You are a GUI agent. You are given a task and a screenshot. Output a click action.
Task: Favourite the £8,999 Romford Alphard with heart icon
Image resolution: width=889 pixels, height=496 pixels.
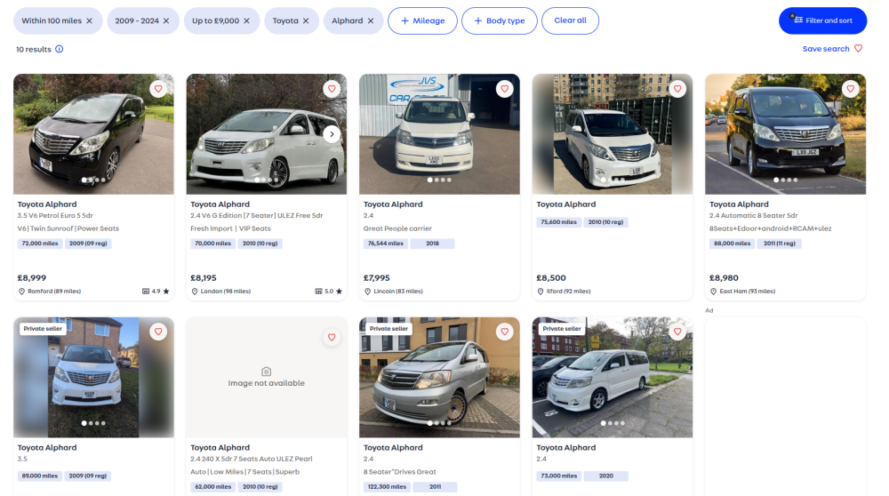pos(158,89)
